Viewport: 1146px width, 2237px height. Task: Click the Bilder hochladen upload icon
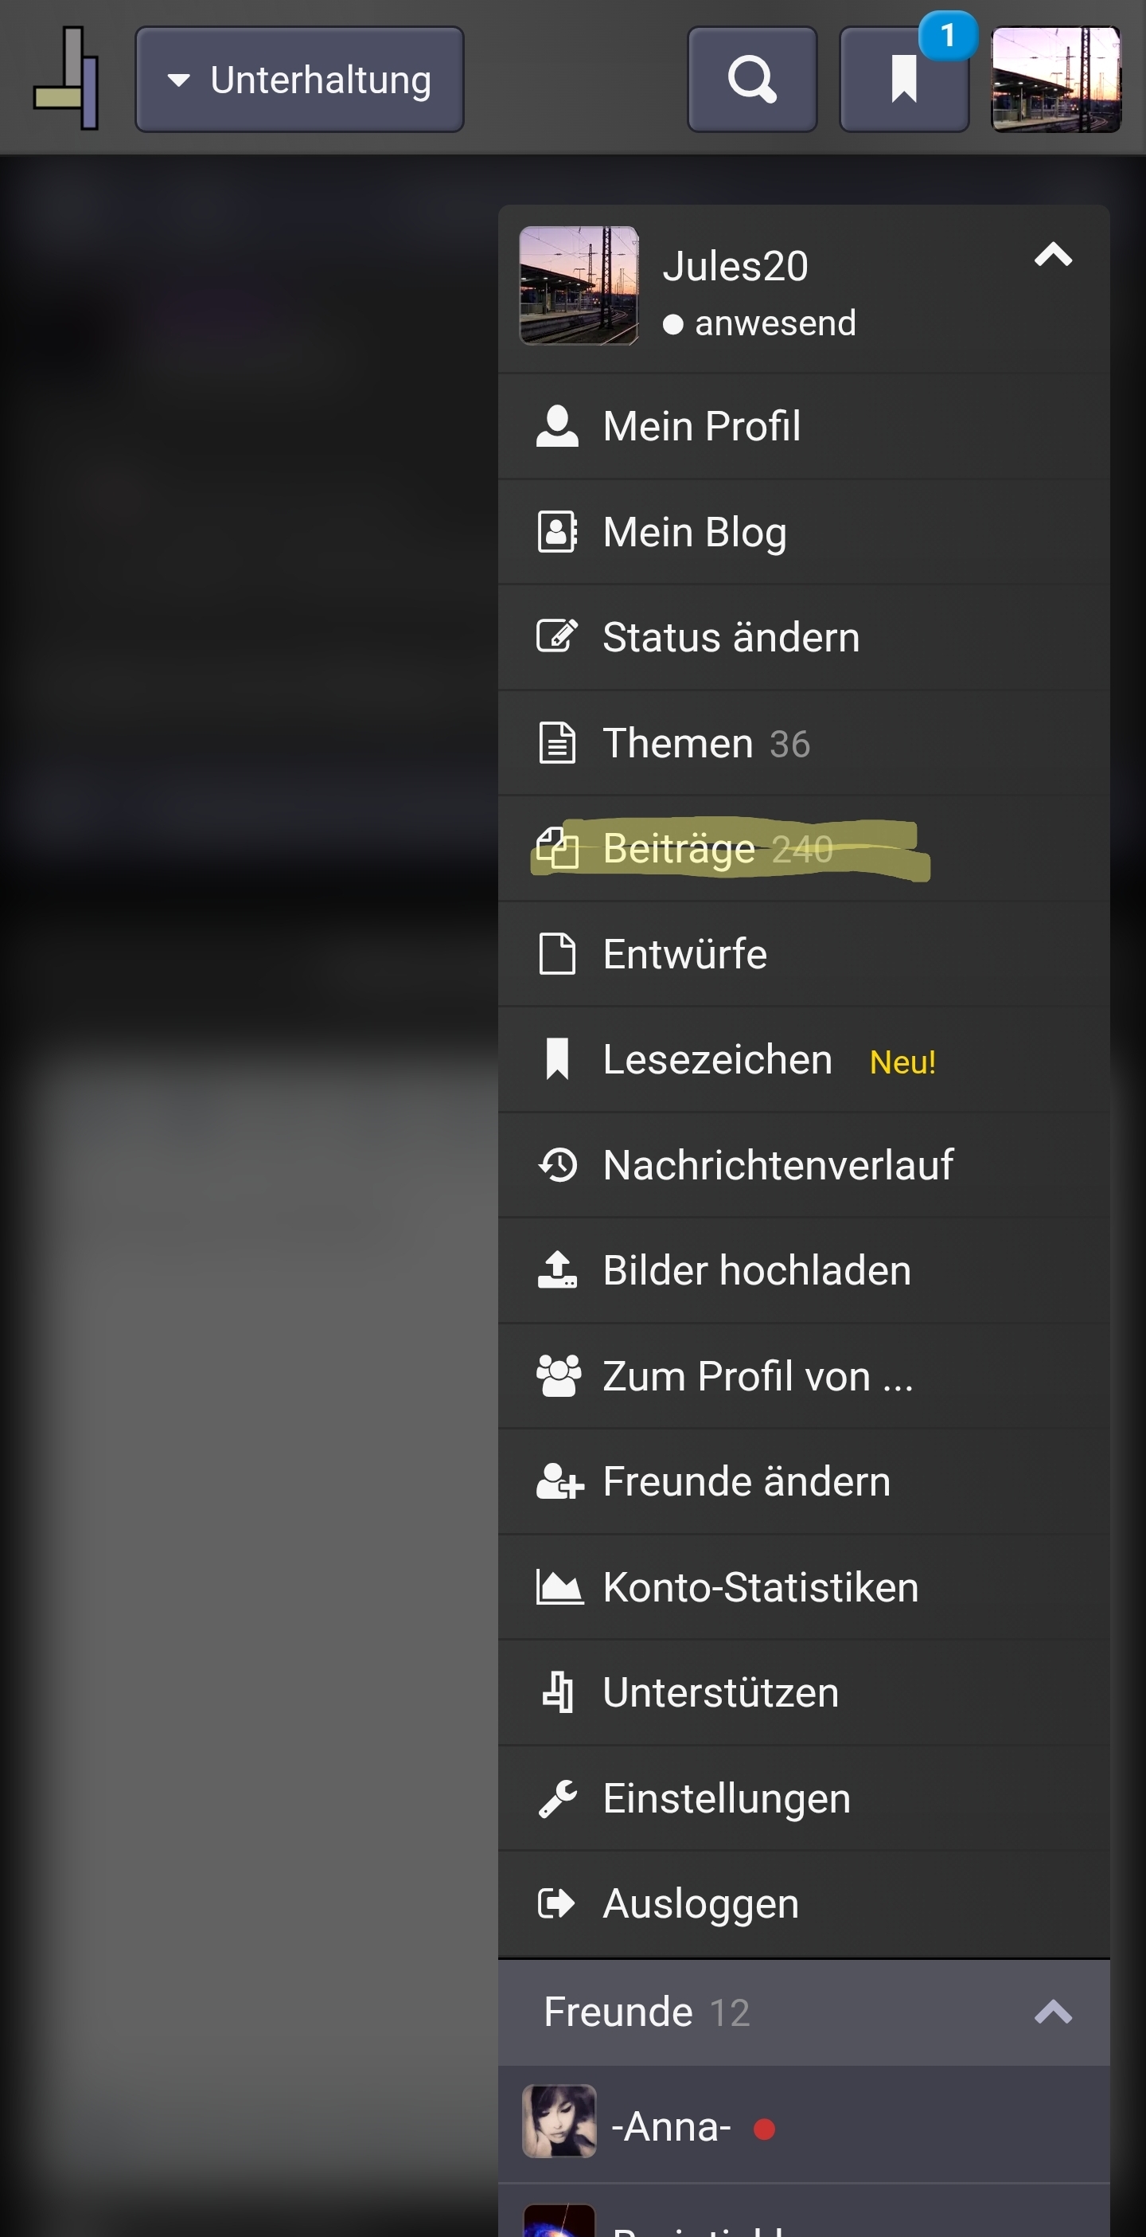(557, 1269)
